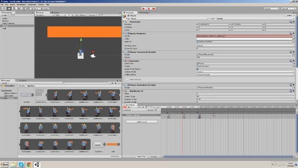Toggle scene lighting button
The width and height of the screenshot is (298, 168).
point(73,15)
